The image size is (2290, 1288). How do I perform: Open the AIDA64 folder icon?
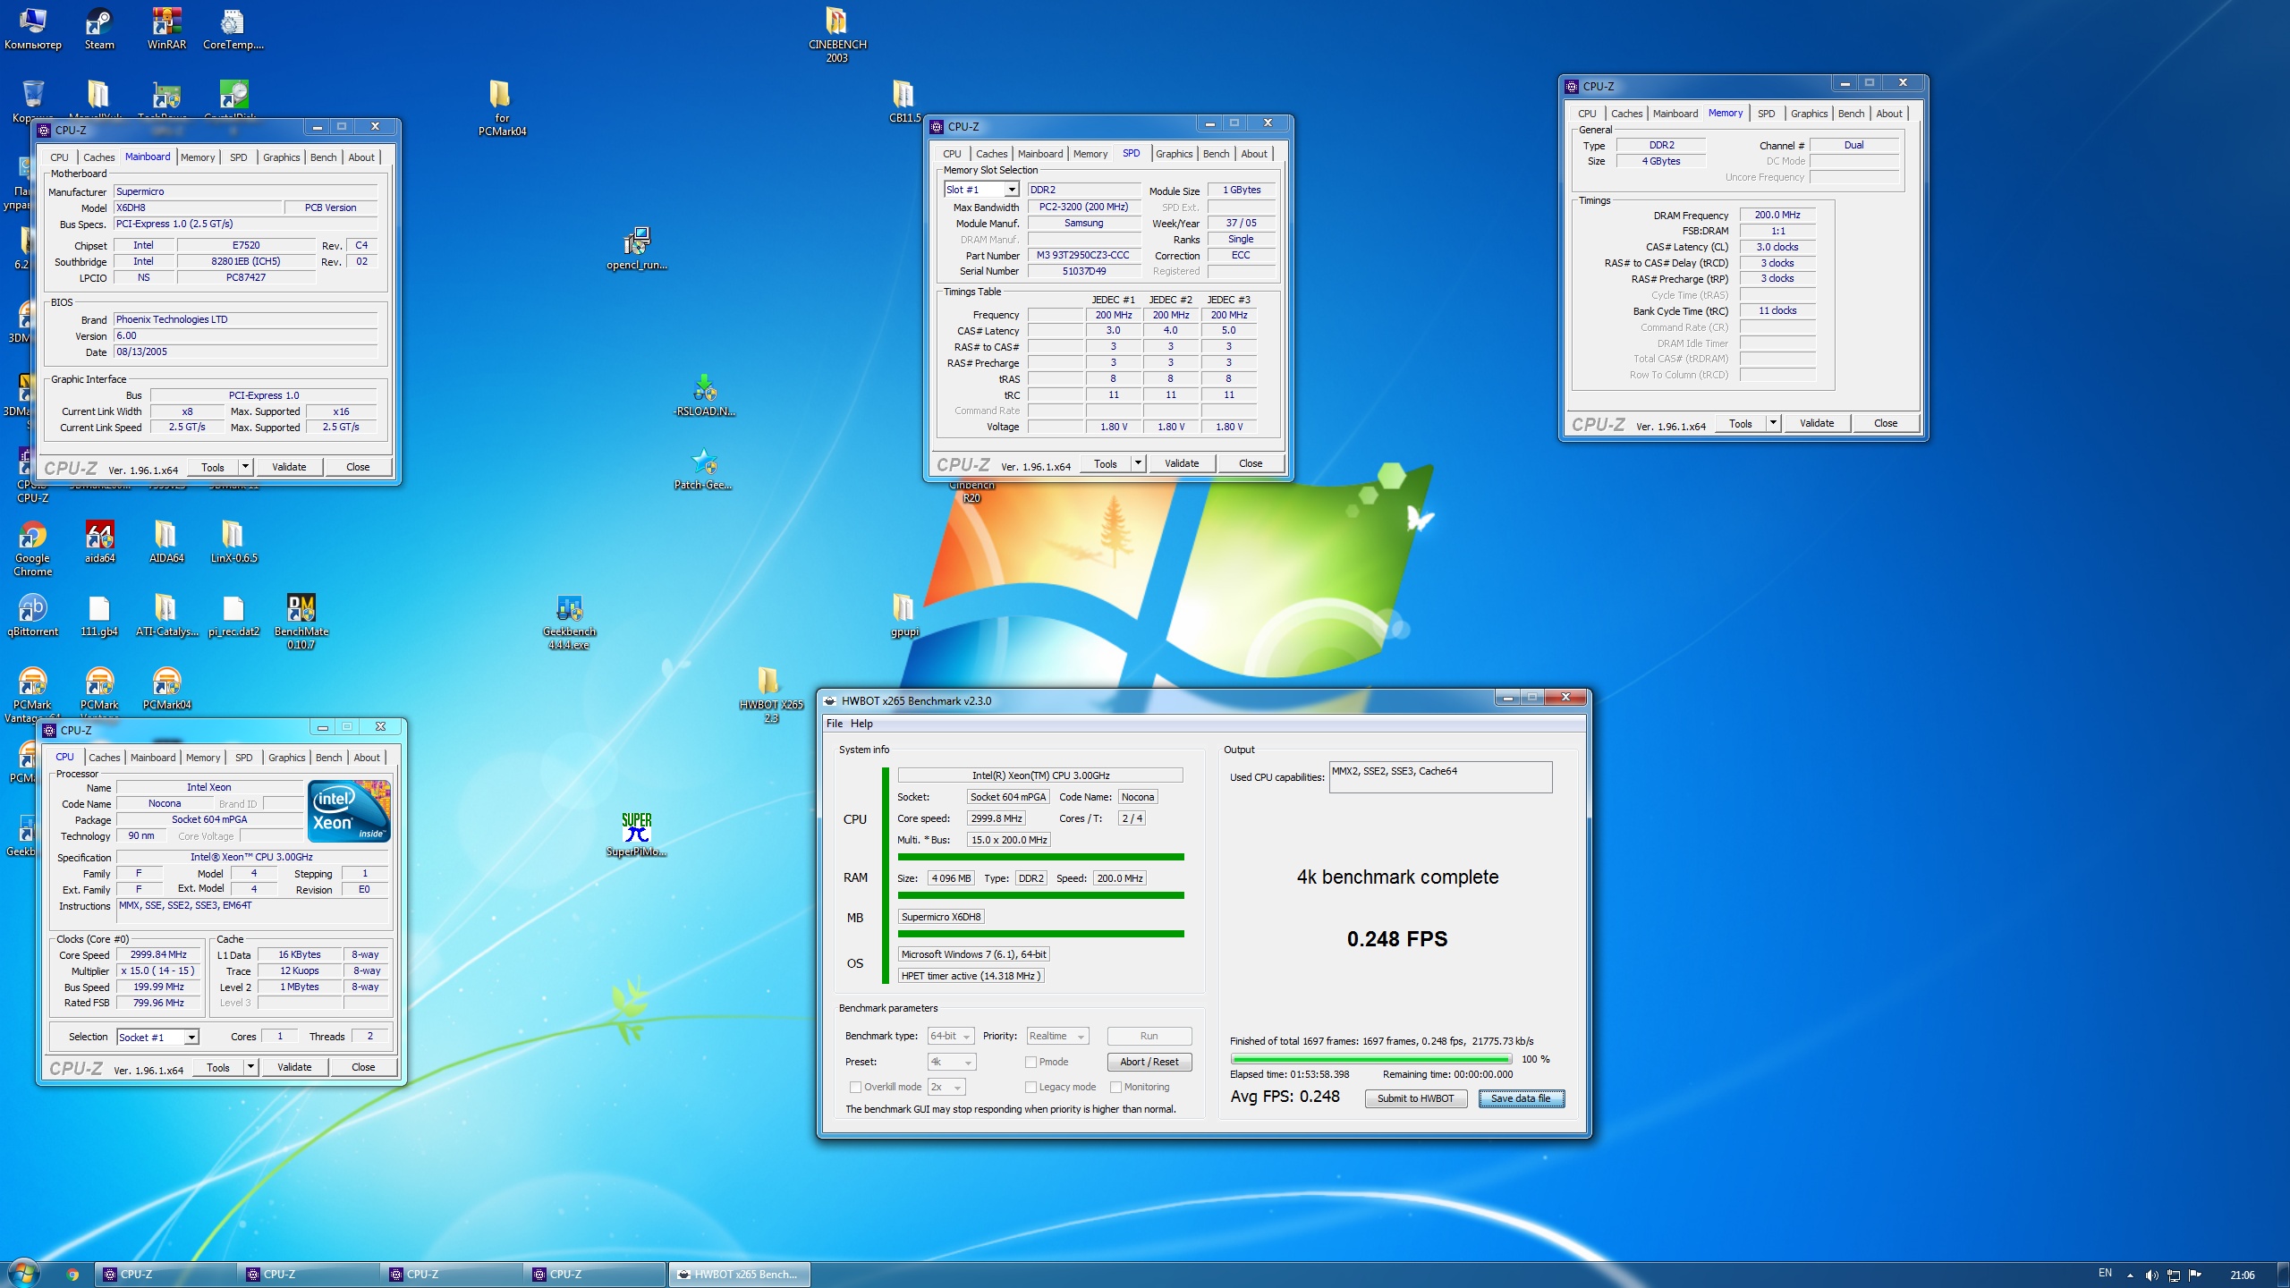166,541
